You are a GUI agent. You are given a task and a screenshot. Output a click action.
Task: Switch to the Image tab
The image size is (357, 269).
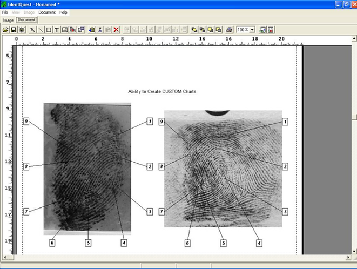8,21
